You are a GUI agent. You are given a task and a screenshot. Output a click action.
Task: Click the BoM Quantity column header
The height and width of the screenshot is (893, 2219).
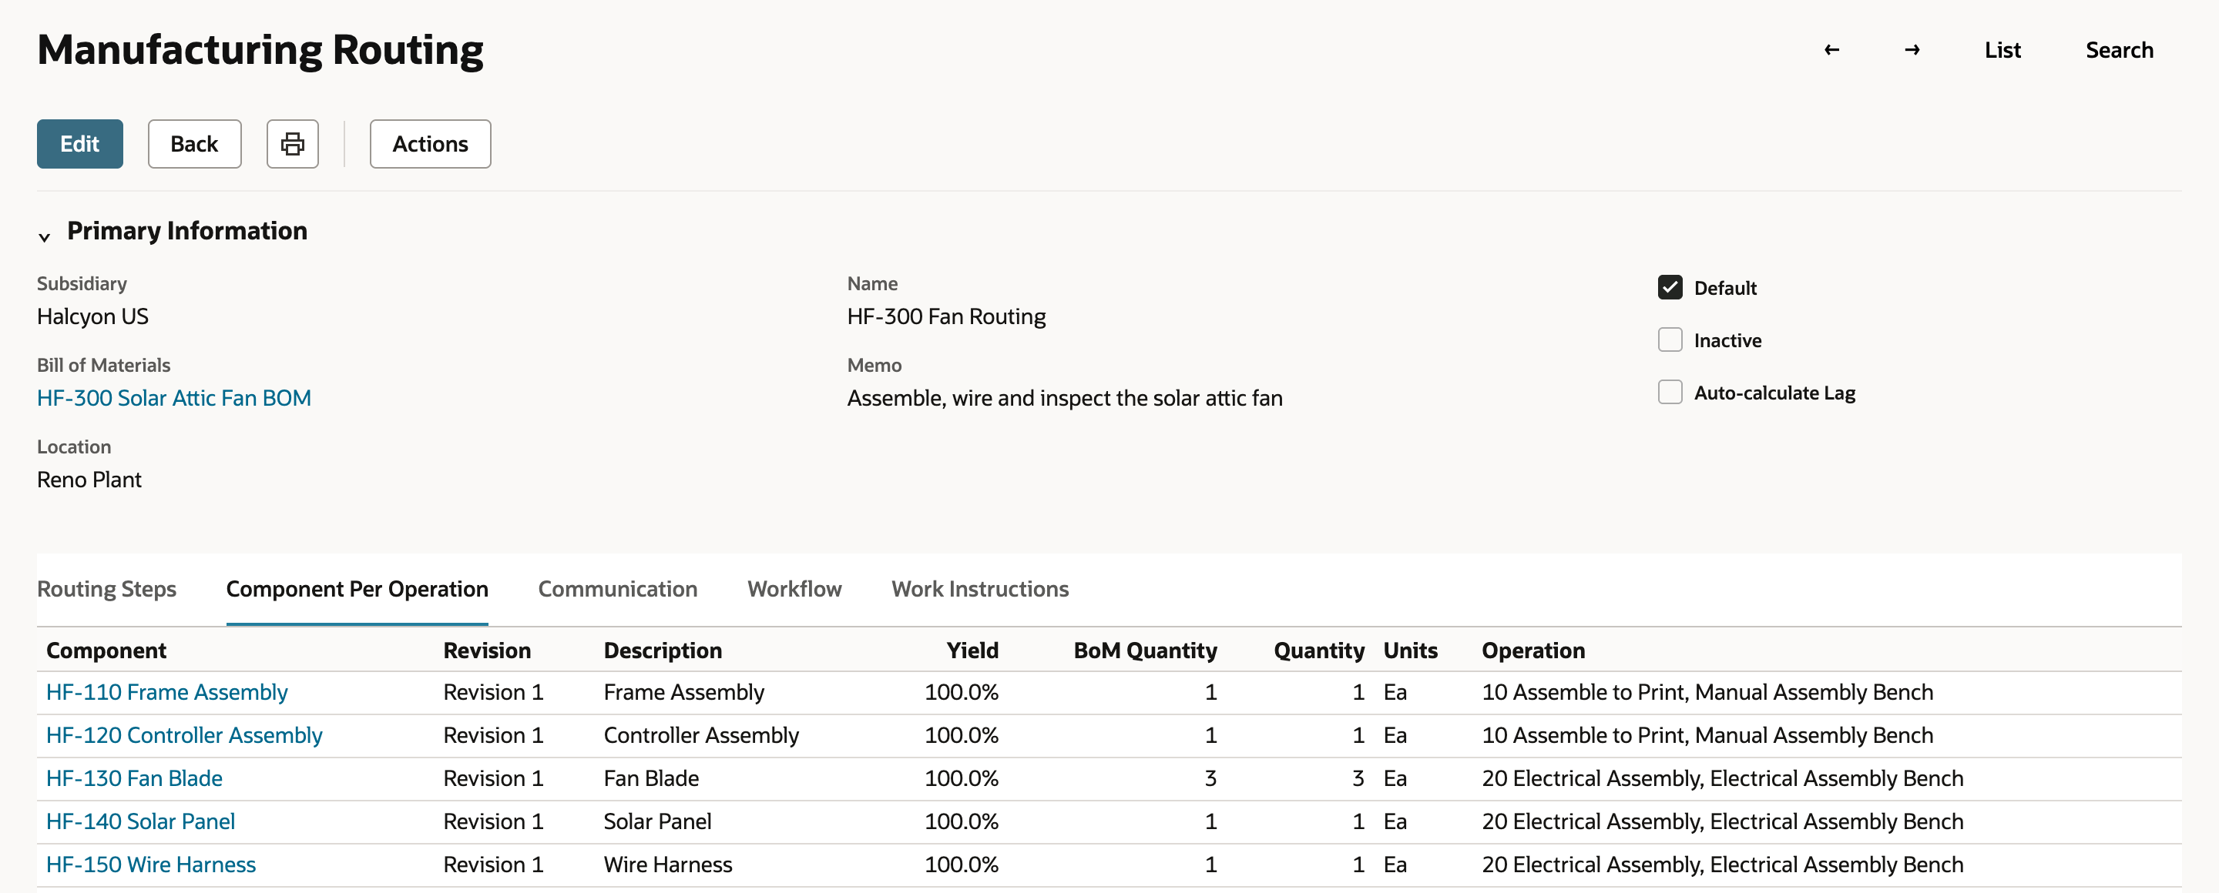point(1145,651)
